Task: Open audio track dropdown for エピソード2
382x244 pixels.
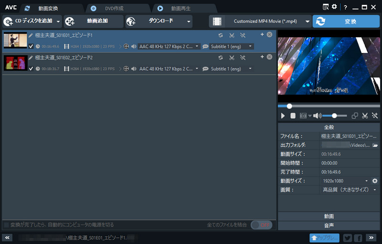Action: pyautogui.click(x=169, y=69)
